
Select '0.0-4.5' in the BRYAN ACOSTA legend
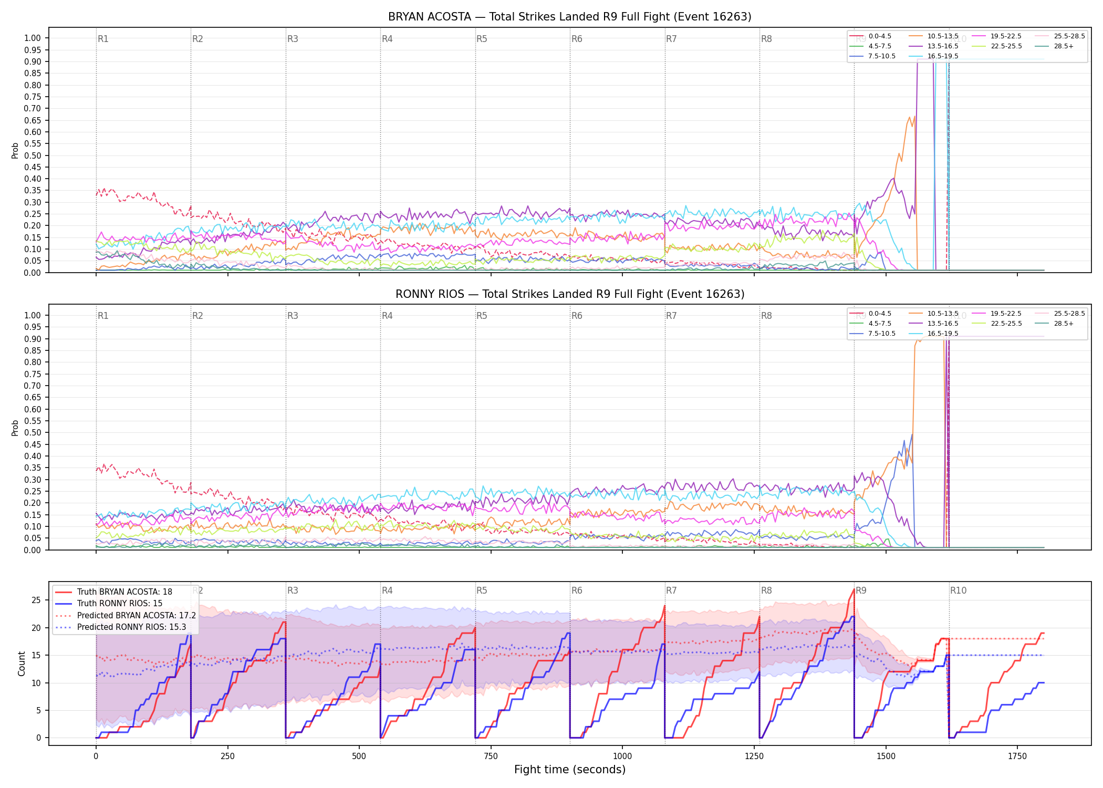tap(880, 36)
